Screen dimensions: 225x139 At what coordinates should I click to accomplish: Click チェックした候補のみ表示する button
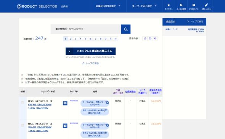tap(90, 51)
